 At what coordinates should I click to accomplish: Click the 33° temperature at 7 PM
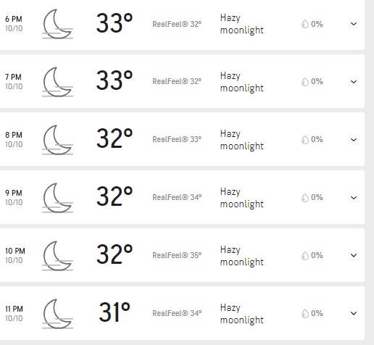click(x=115, y=80)
